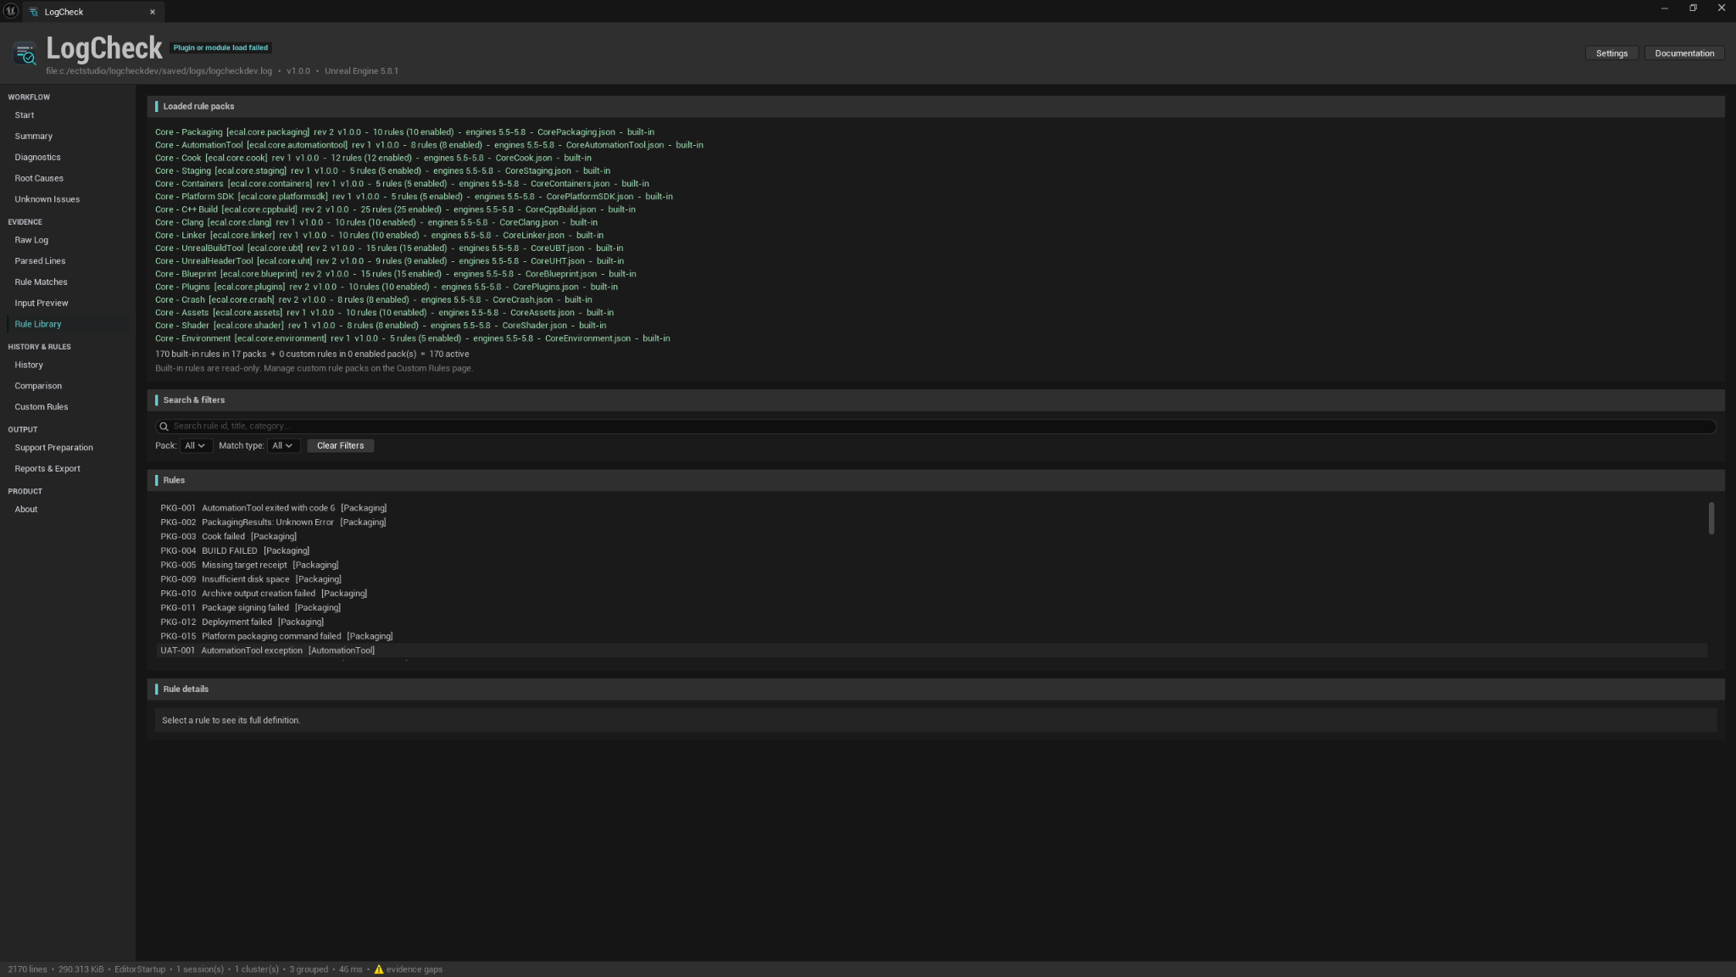
Task: Select rule PKG-009 Insufficient disk space
Action: click(932, 579)
